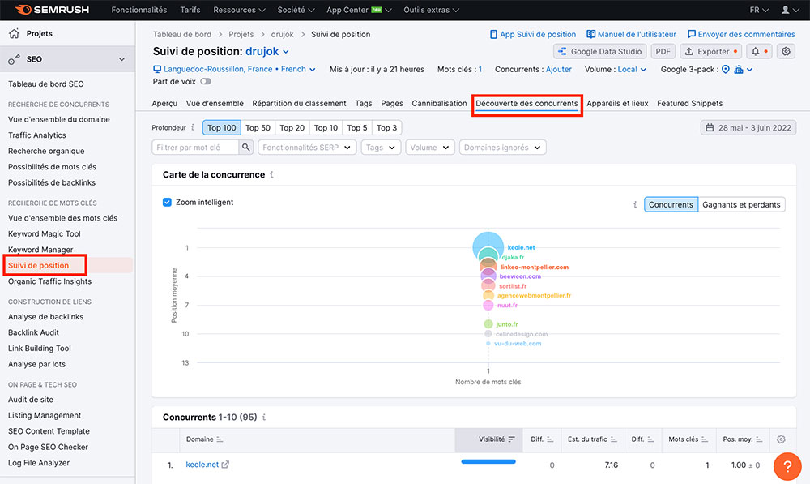Open the Featured Snippets tab
Image resolution: width=810 pixels, height=484 pixels.
click(689, 104)
